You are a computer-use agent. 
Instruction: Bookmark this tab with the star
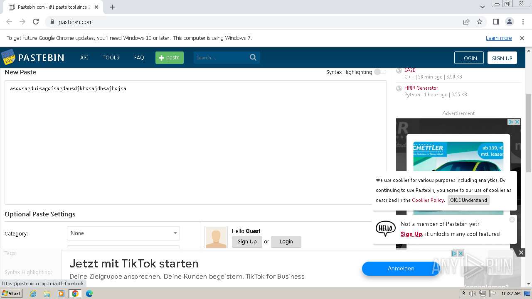tap(480, 22)
